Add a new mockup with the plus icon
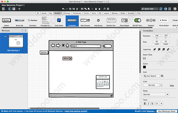 [19, 9]
